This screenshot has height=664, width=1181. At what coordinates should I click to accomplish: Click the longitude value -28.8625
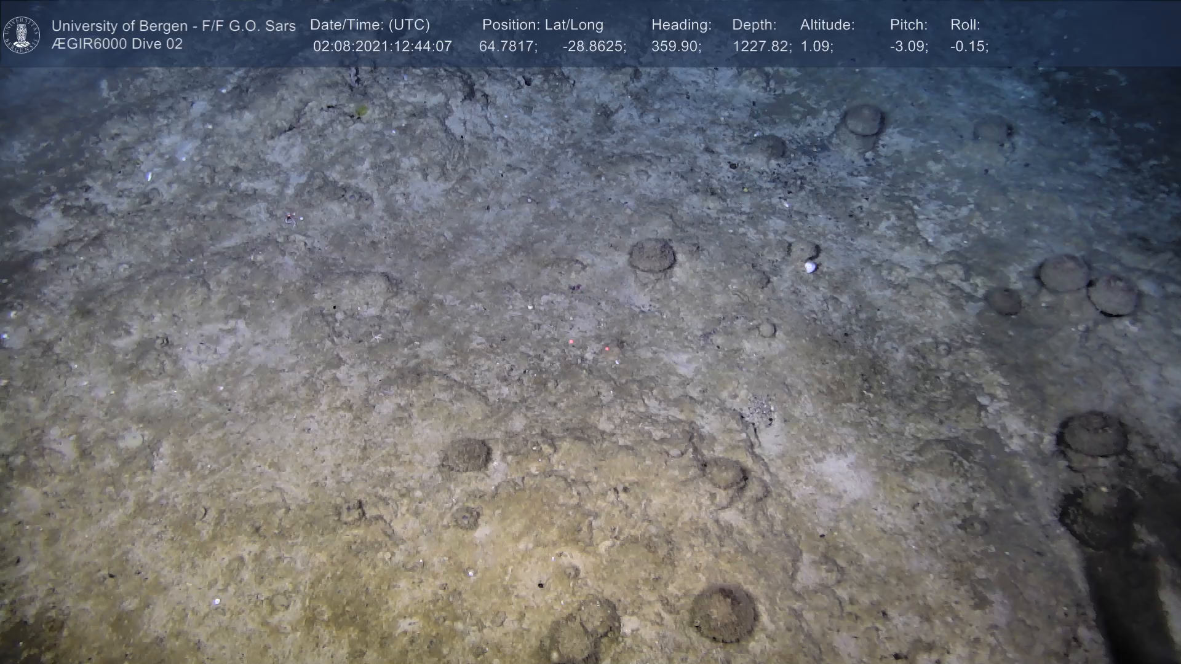[x=594, y=46]
